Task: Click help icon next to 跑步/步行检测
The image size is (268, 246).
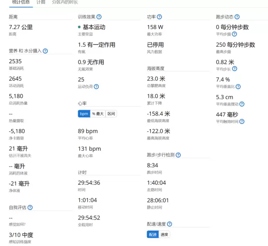Action: pos(178,155)
